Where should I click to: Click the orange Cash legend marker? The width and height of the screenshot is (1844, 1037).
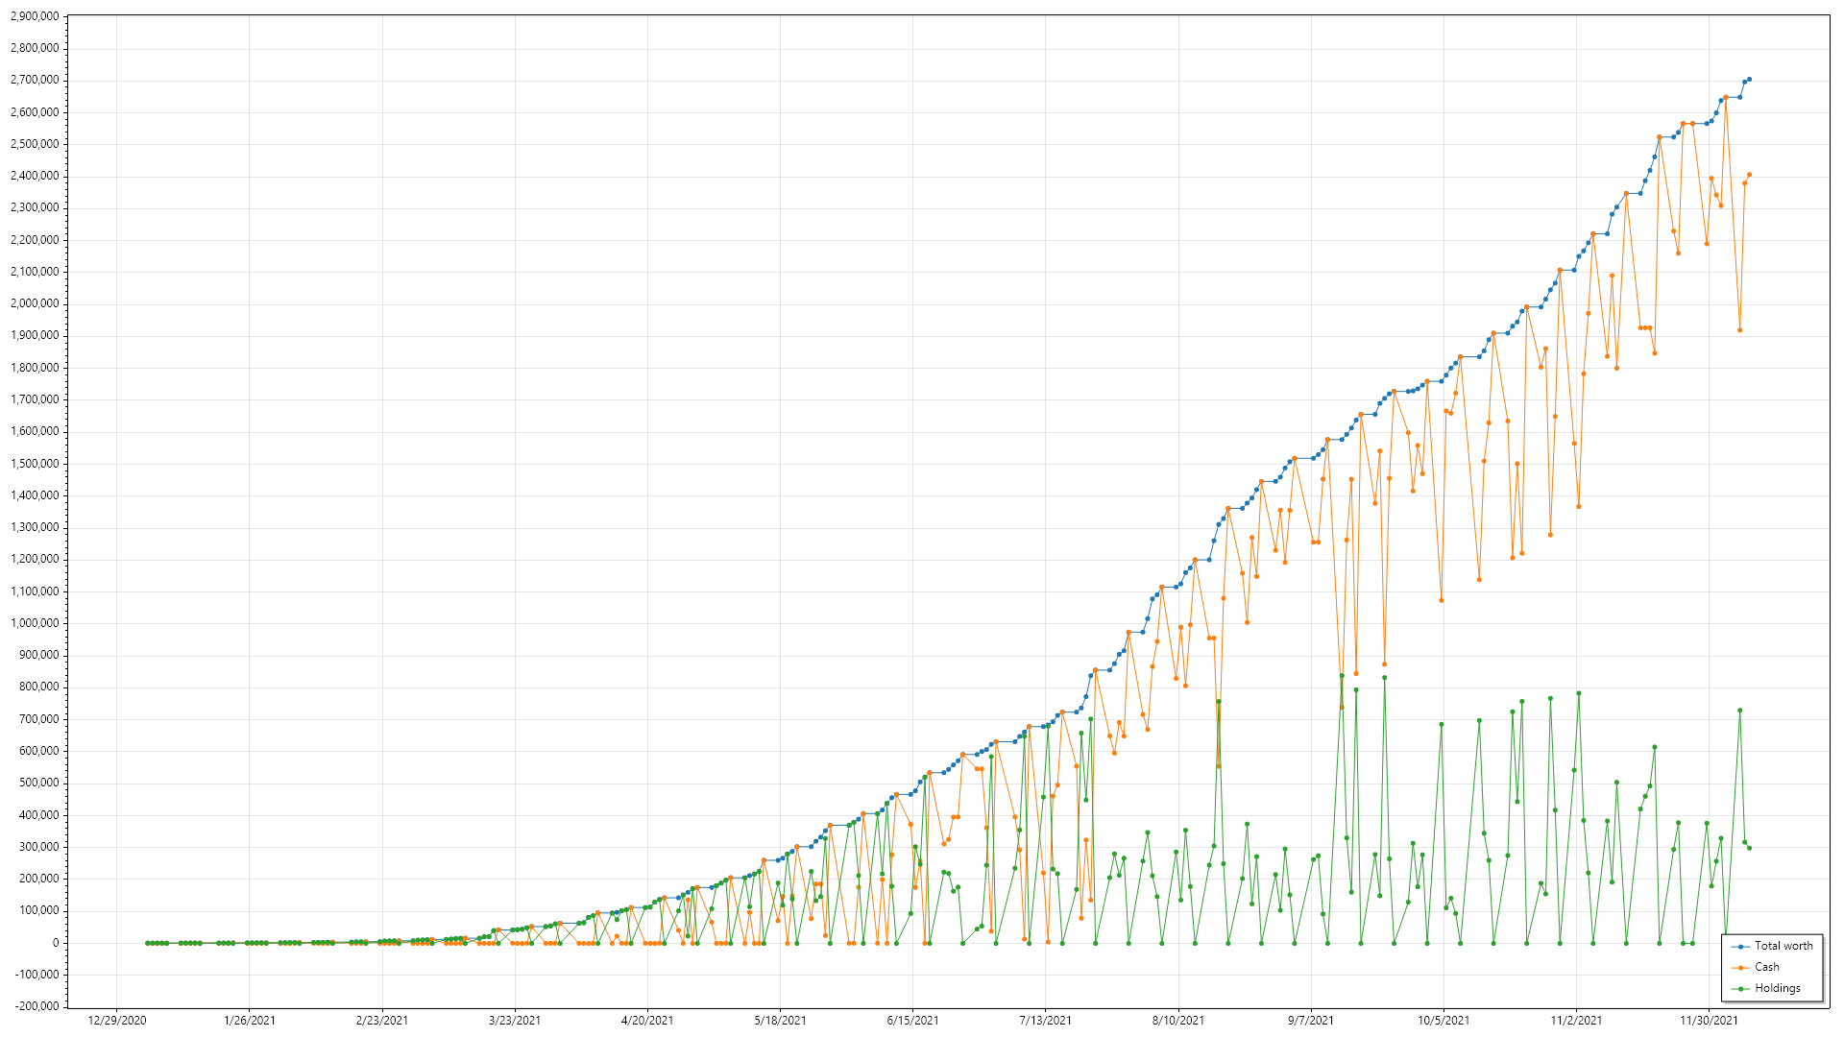coord(1740,968)
